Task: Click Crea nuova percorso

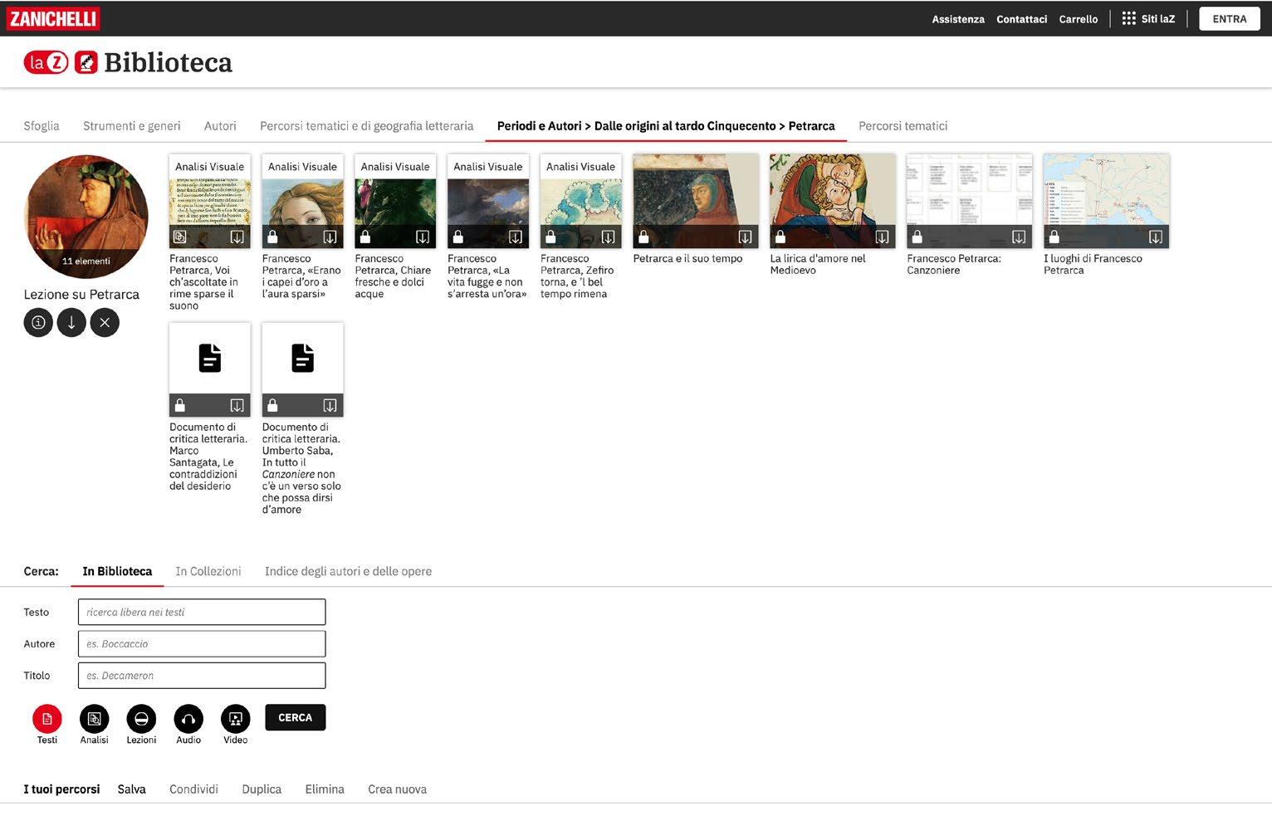Action: (x=398, y=789)
